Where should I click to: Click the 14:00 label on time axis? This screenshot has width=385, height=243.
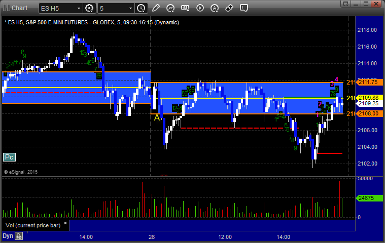coord(86,236)
